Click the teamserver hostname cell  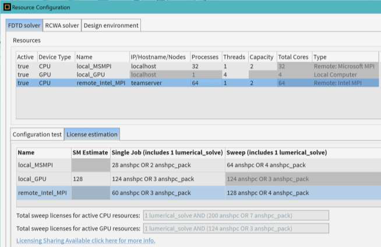pos(160,83)
